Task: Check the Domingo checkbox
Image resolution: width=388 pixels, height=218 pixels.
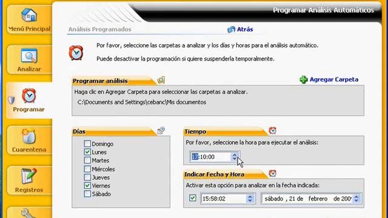Action: pos(87,144)
